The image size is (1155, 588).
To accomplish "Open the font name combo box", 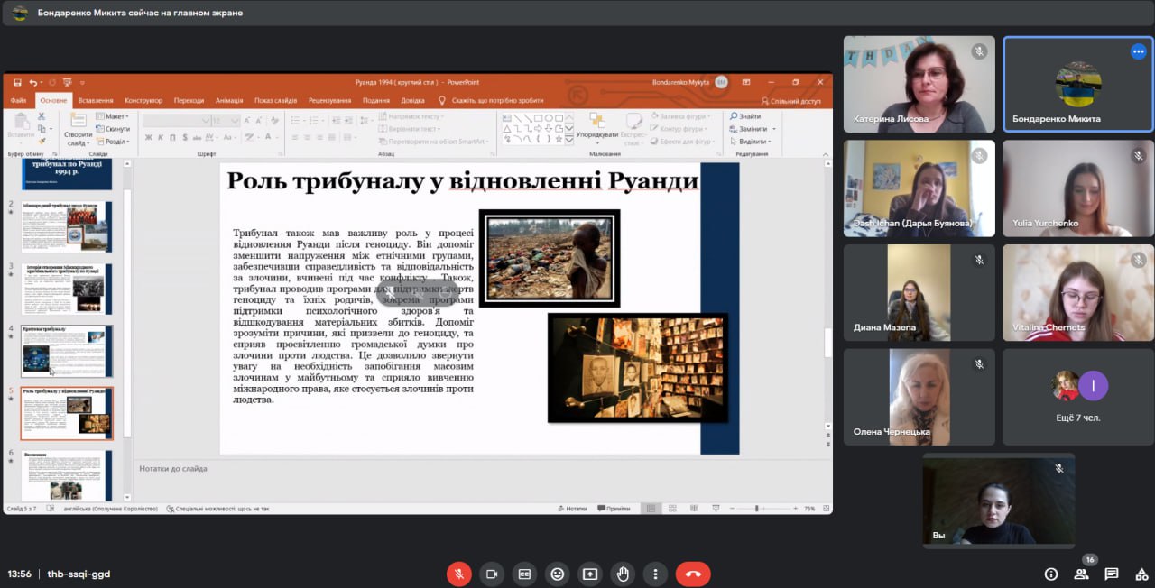I will [175, 121].
